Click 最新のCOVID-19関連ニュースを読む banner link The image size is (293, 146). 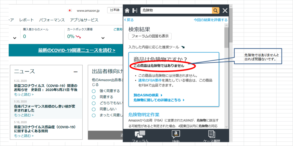(77, 50)
